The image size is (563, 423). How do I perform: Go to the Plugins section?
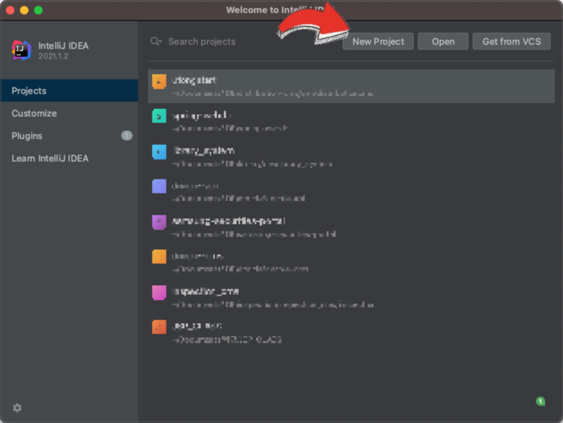pos(70,136)
